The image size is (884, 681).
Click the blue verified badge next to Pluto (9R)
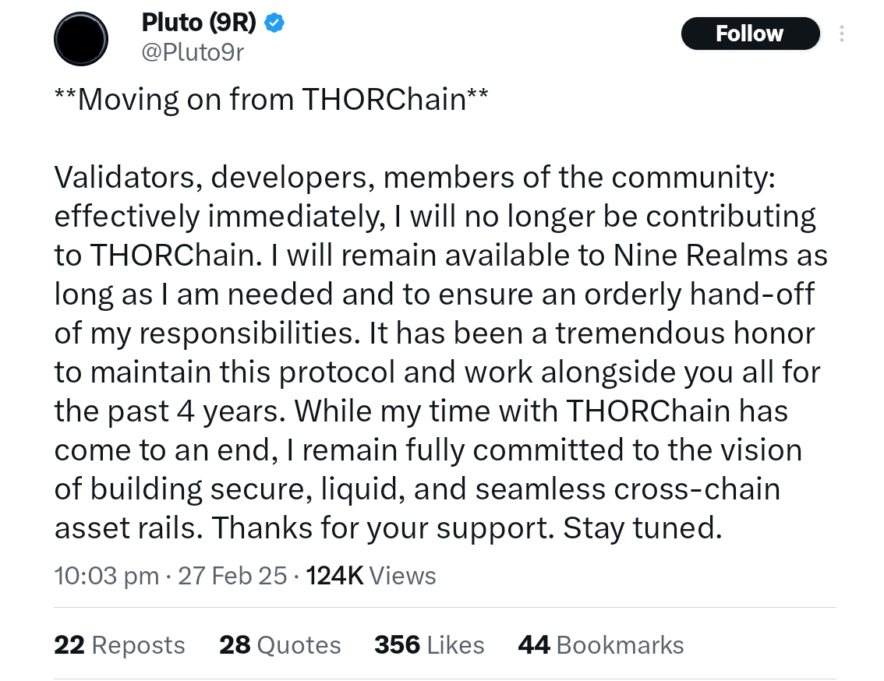click(272, 23)
